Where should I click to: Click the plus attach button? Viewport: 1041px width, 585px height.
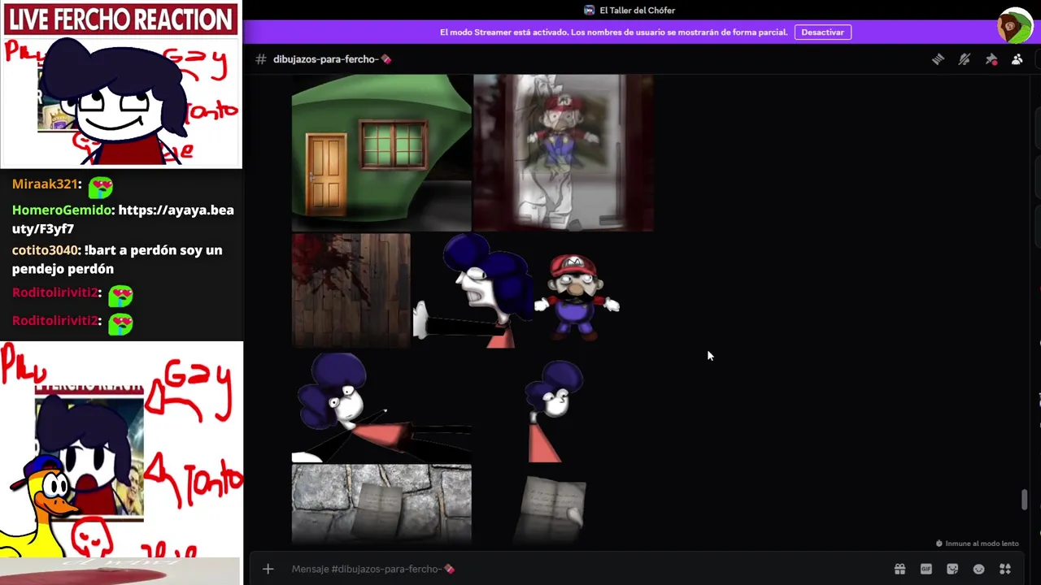point(268,569)
